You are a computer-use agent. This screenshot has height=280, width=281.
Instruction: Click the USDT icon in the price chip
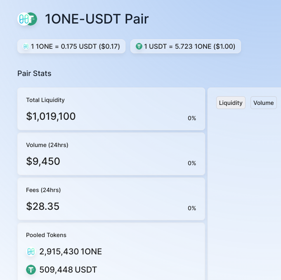139,46
